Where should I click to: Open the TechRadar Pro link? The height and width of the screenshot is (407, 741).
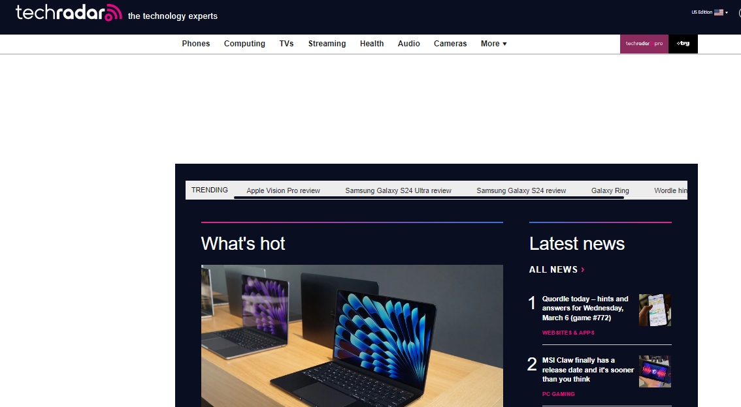[x=644, y=44]
